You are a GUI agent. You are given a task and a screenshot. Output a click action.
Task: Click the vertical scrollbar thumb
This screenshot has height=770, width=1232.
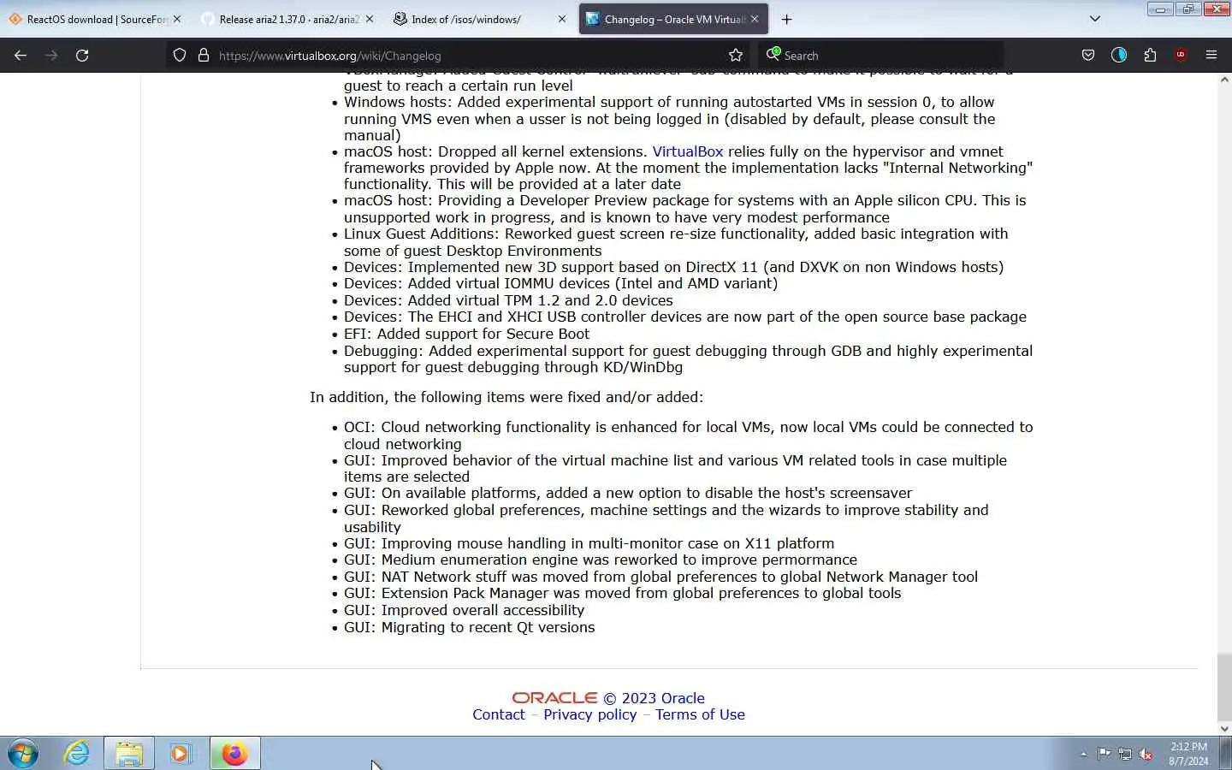coord(1224,687)
